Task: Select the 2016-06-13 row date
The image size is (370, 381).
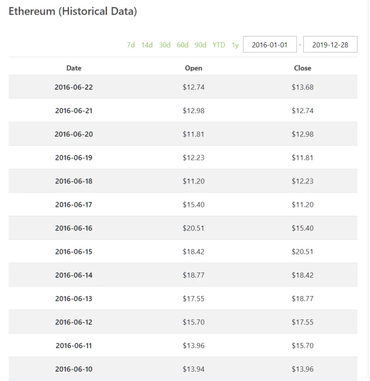Action: (73, 299)
